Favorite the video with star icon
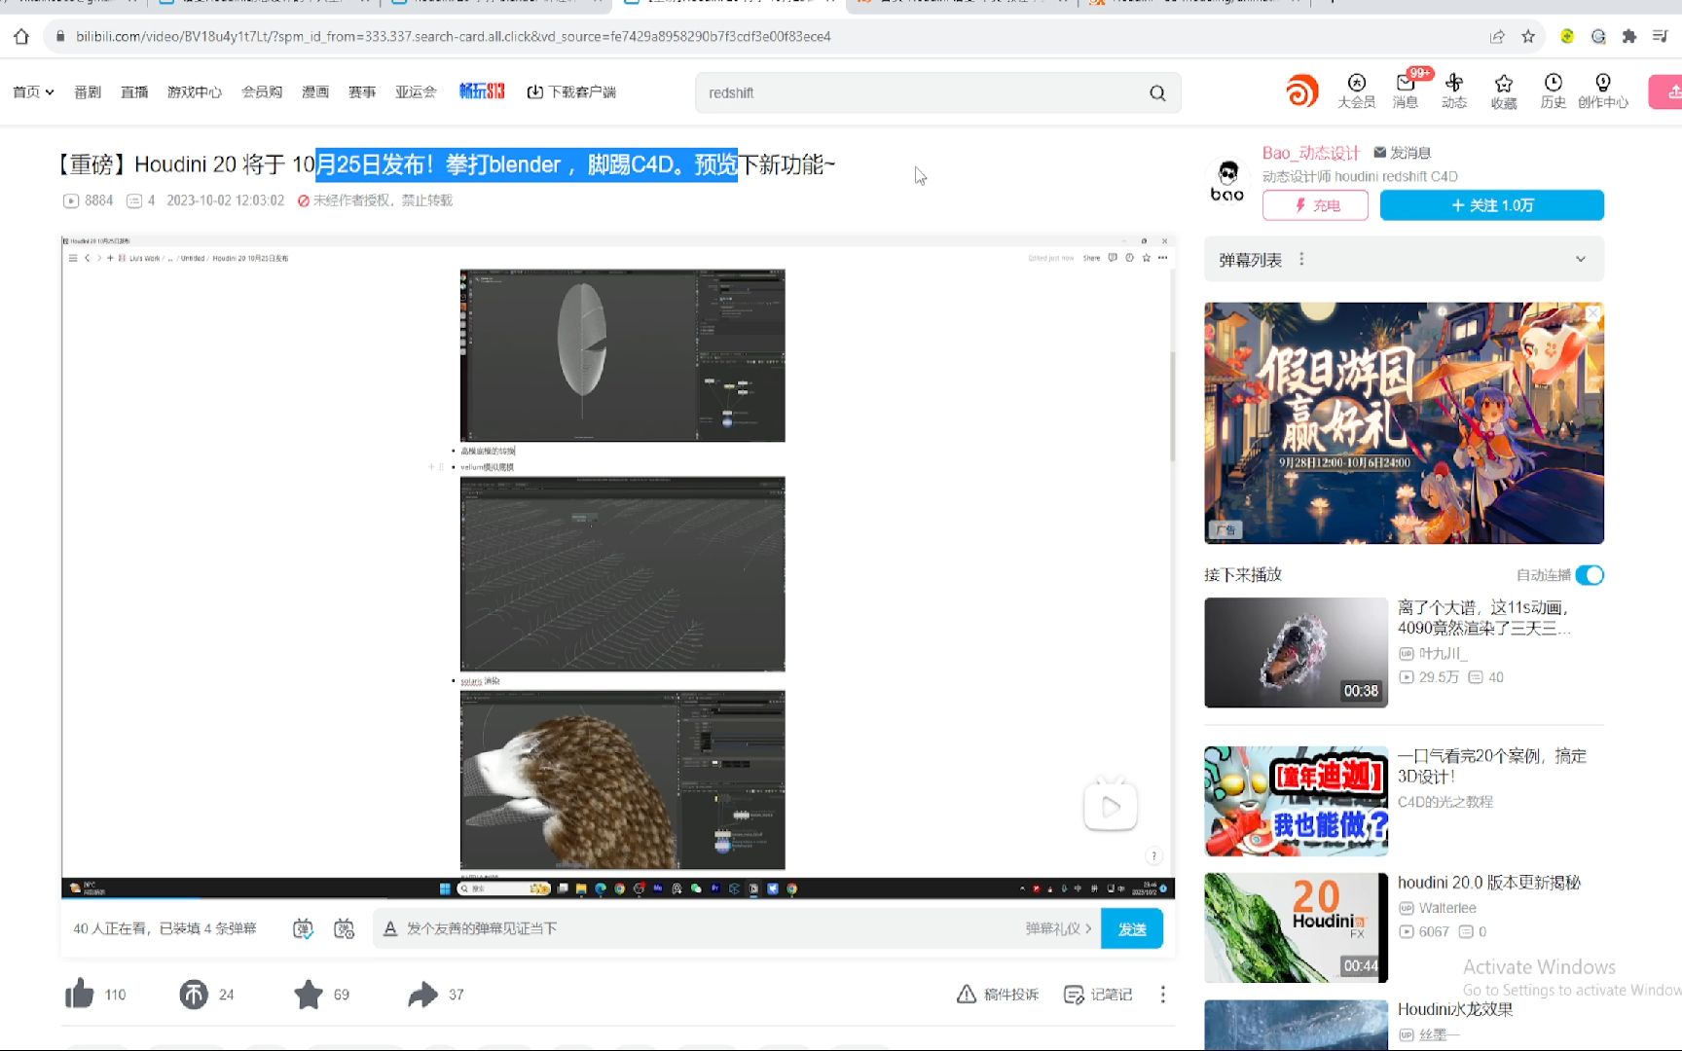This screenshot has width=1682, height=1051. click(309, 994)
